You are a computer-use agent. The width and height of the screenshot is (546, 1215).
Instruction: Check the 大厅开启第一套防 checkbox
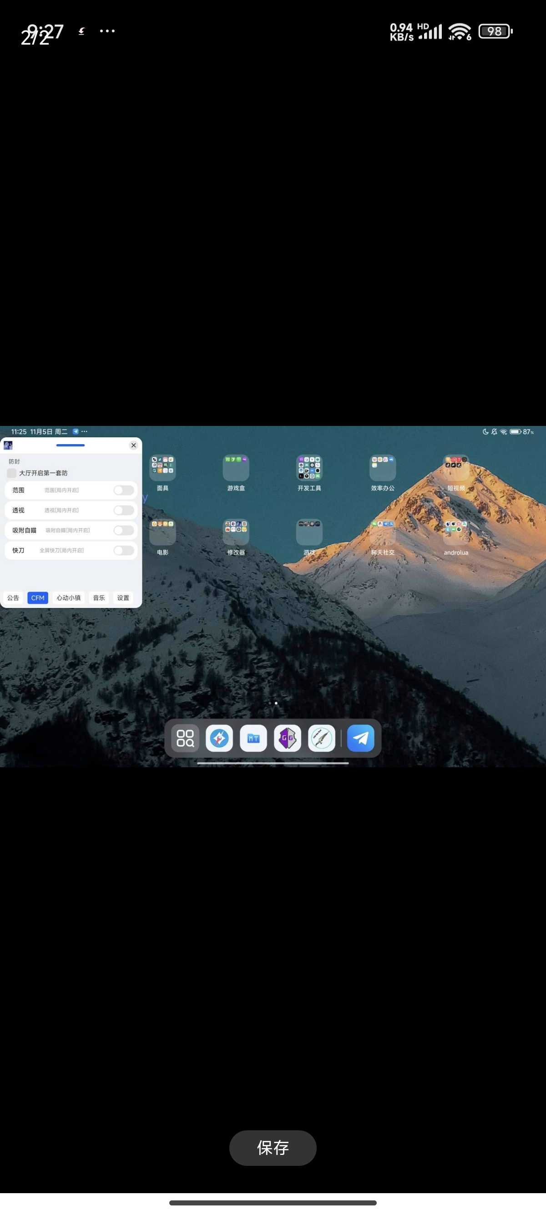pos(12,473)
